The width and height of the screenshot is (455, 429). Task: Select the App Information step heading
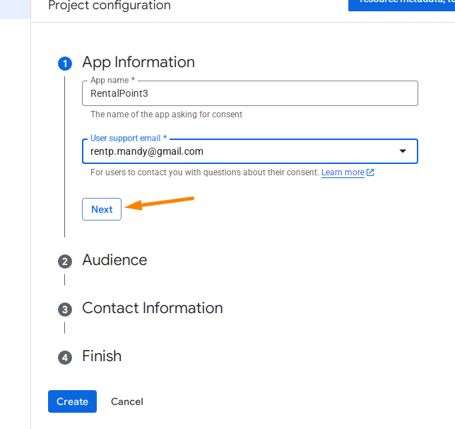pyautogui.click(x=138, y=62)
